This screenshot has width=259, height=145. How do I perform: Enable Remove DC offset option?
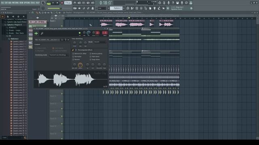(x=79, y=54)
